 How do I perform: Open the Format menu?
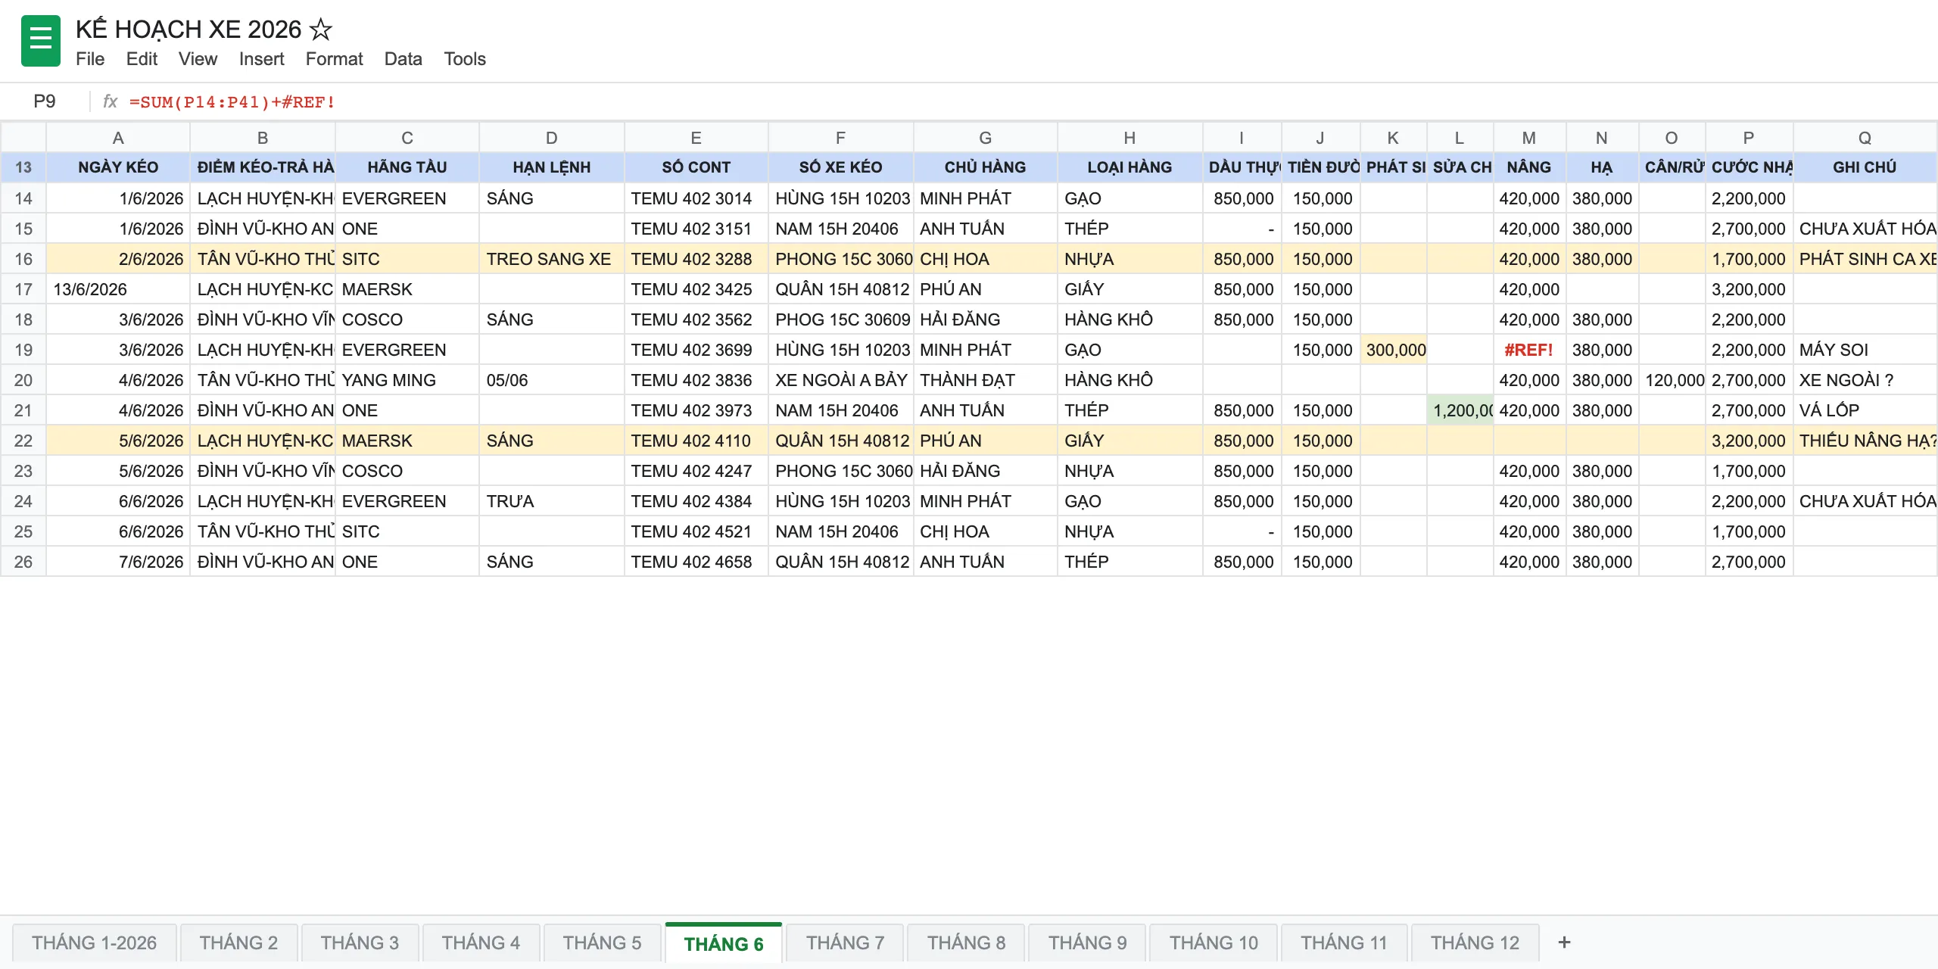pyautogui.click(x=334, y=59)
